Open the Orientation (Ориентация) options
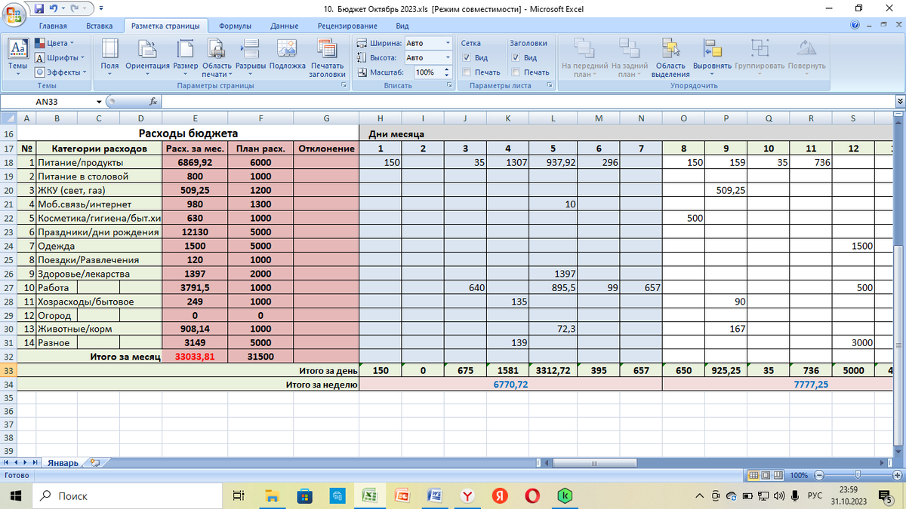Screen dimensions: 906x509 tap(147, 57)
